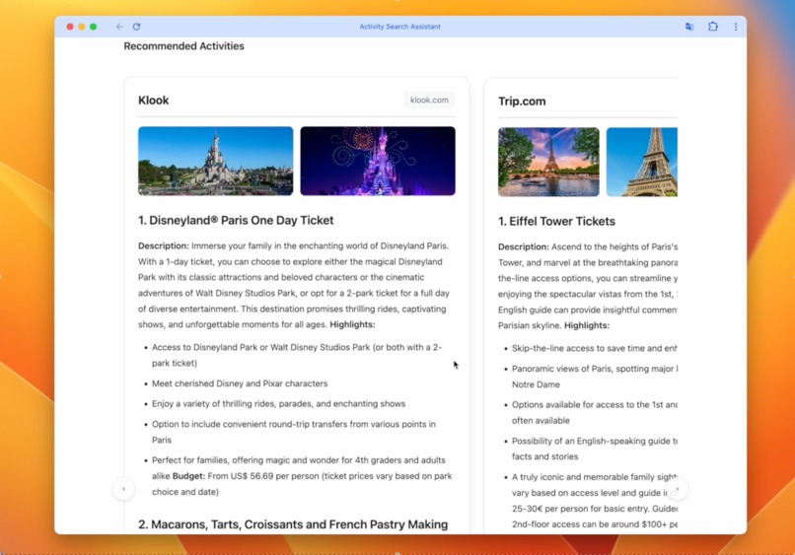Click the Trip.com card heading
This screenshot has width=795, height=555.
pyautogui.click(x=522, y=102)
